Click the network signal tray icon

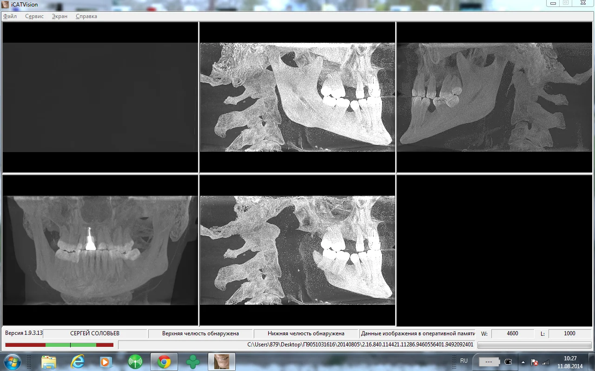click(x=546, y=362)
